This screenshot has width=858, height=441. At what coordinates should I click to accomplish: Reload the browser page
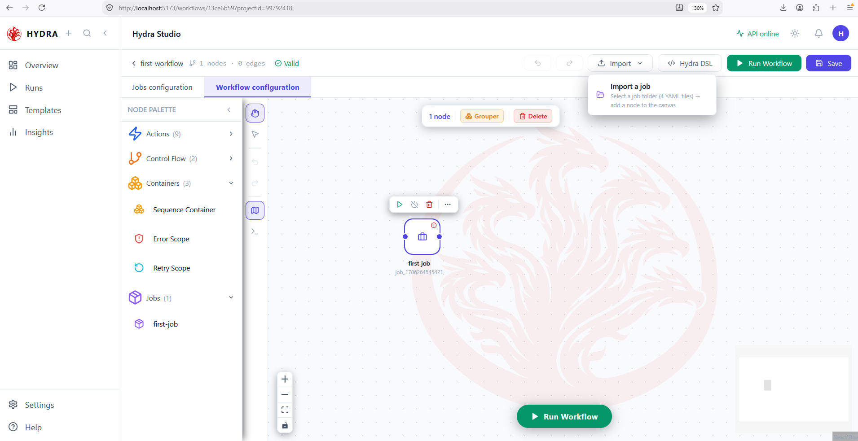point(42,8)
